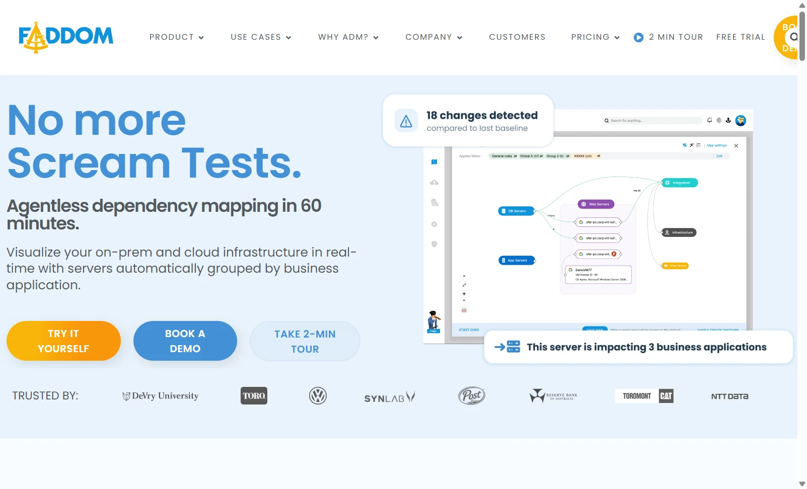Open the Pricing menu item
This screenshot has height=489, width=807.
click(x=590, y=37)
